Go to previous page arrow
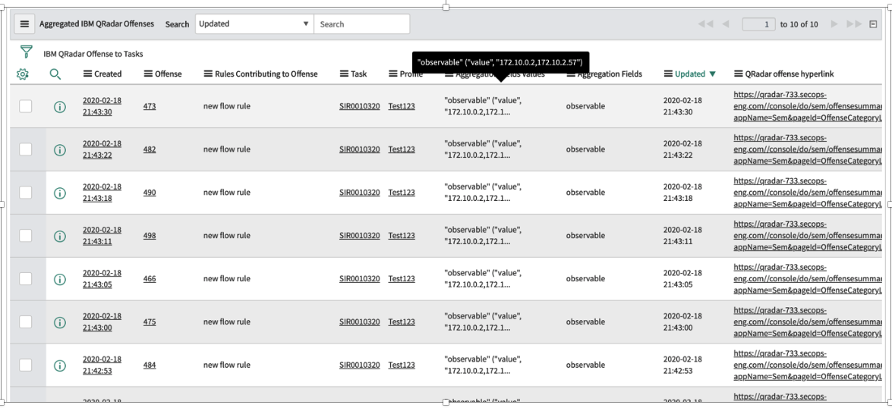The width and height of the screenshot is (892, 411). click(725, 24)
